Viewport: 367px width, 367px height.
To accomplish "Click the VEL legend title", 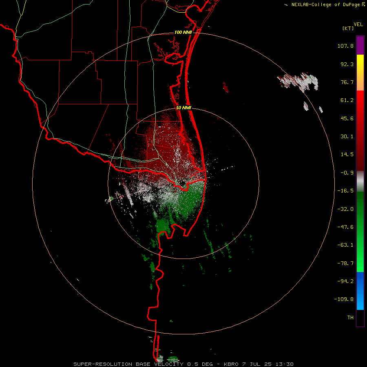I will pyautogui.click(x=358, y=24).
